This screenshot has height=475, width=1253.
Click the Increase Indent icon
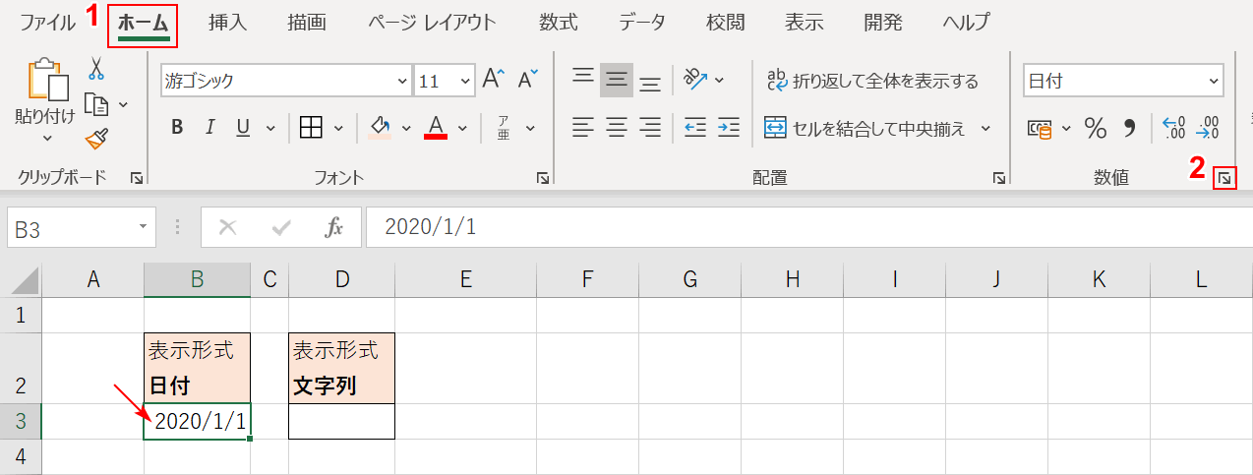coord(729,127)
